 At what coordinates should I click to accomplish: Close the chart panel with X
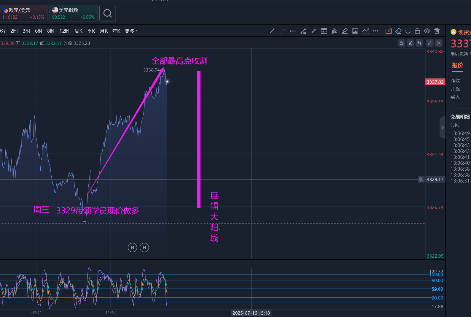pos(439,43)
